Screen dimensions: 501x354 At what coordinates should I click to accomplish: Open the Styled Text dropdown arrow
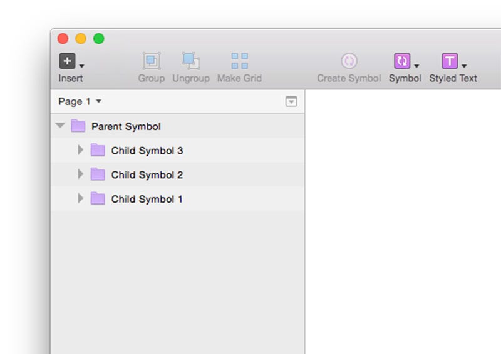point(464,66)
